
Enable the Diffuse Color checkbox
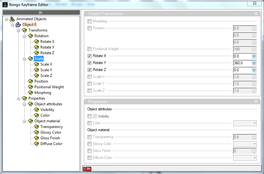(90, 158)
